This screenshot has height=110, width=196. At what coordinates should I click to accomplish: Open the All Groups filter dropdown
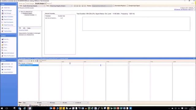click(x=55, y=103)
